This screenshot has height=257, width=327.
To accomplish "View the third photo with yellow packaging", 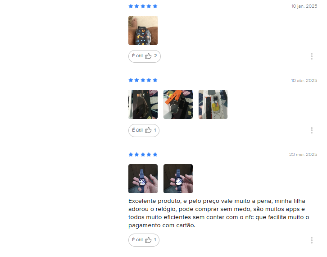I will coord(213,105).
